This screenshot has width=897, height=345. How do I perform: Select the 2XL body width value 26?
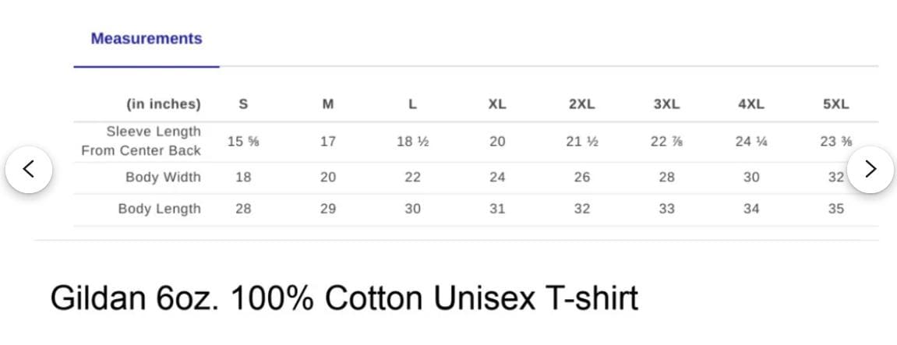[581, 178]
